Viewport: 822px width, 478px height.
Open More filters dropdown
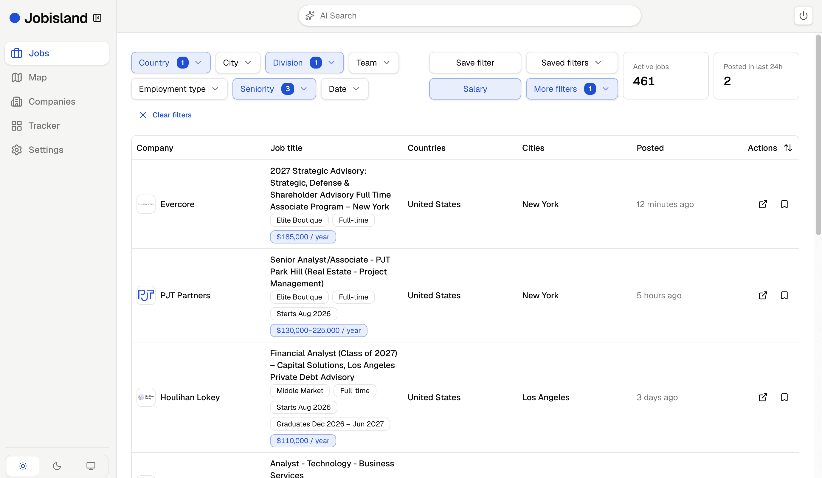click(572, 89)
